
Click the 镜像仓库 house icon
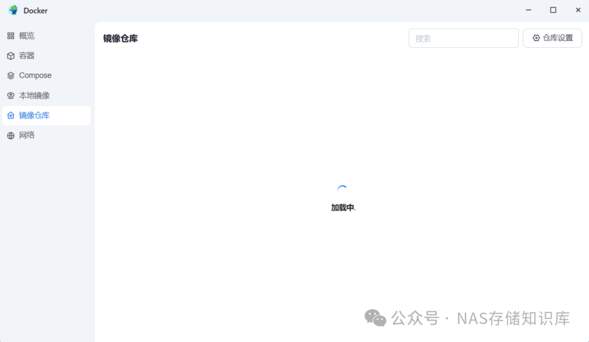click(10, 115)
